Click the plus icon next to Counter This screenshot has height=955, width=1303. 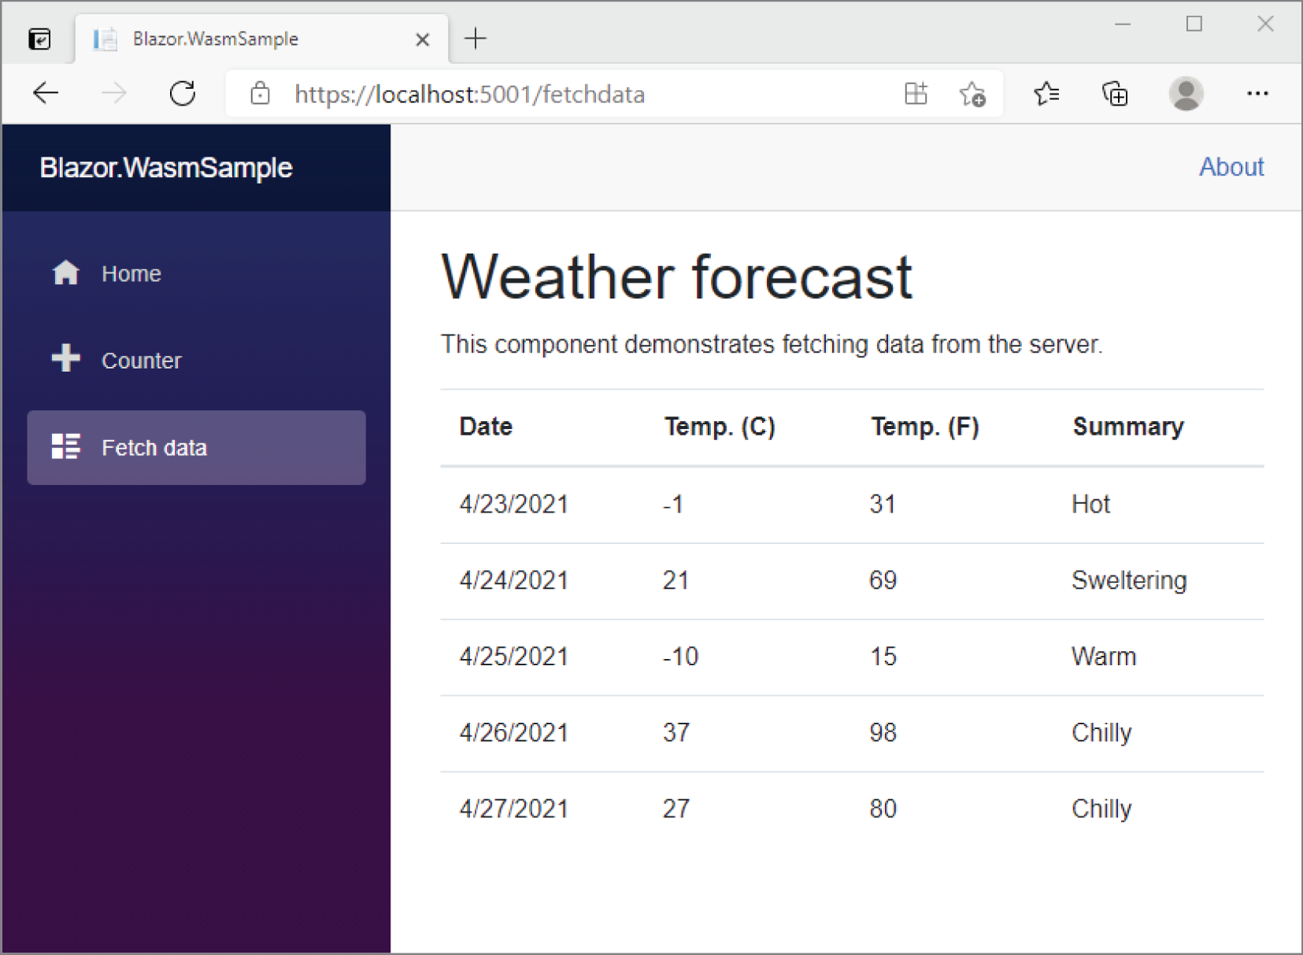point(66,359)
